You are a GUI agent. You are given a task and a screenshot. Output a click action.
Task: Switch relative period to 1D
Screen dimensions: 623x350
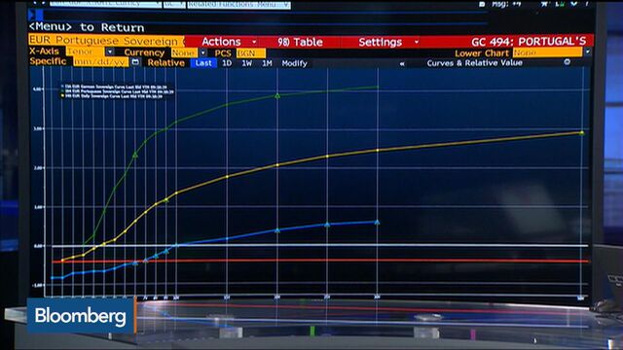pos(227,63)
